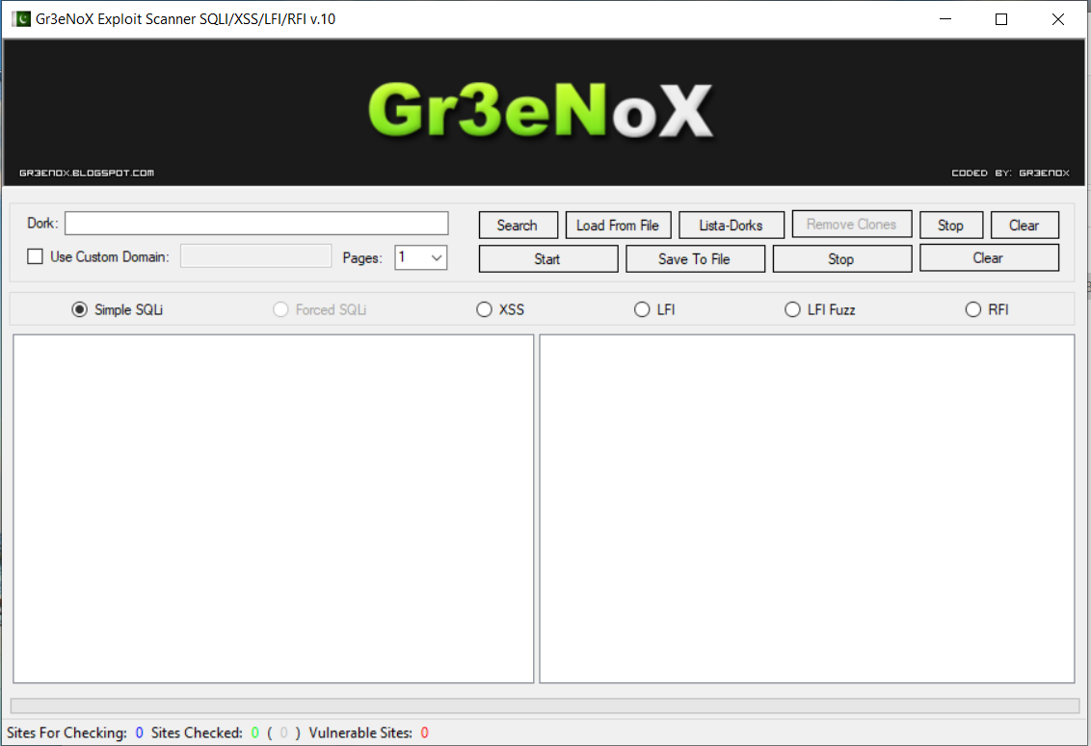Start the vulnerability scan
1091x746 pixels.
tap(547, 259)
